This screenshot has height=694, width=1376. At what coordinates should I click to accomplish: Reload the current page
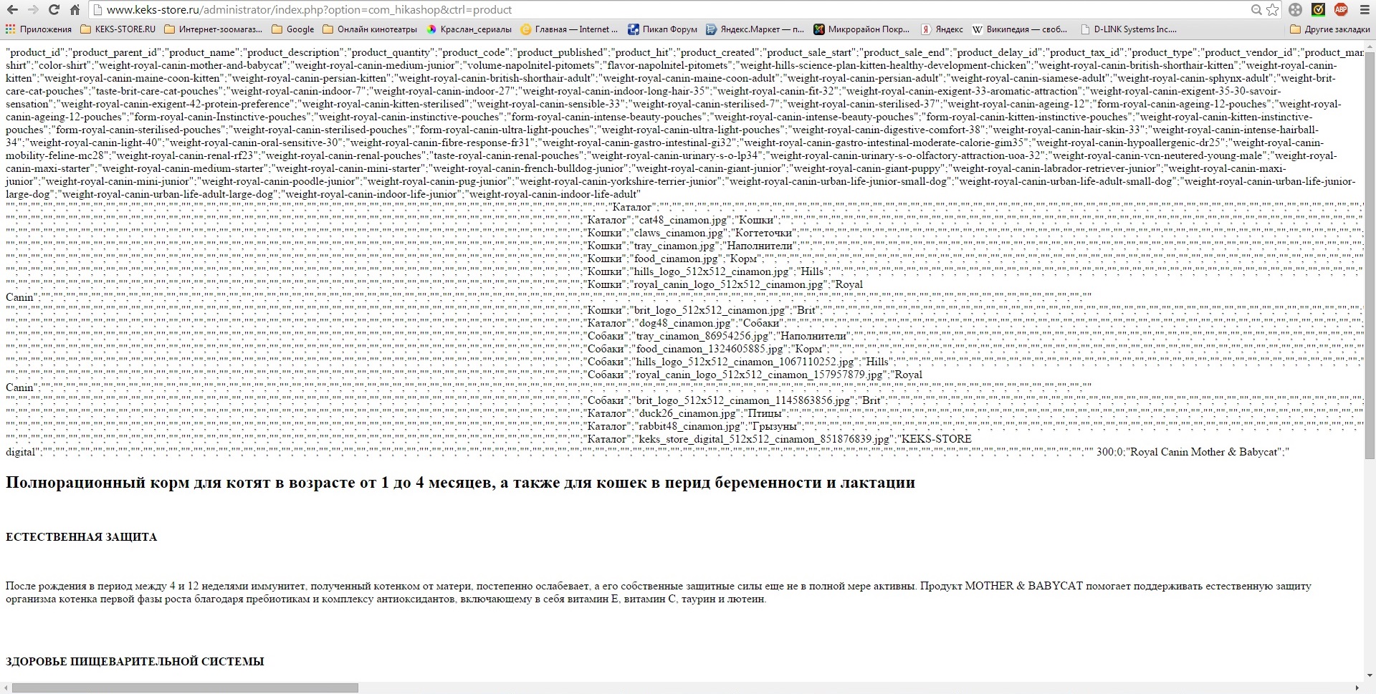54,10
